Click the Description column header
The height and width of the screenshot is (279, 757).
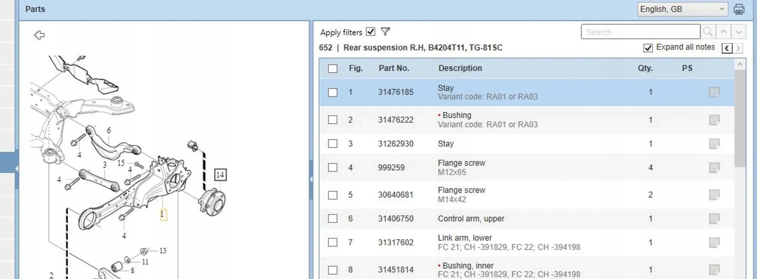pyautogui.click(x=460, y=68)
